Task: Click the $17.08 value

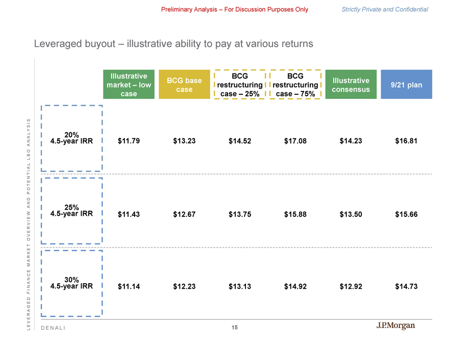Action: (x=295, y=141)
